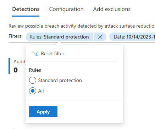Click the Audit count value 0
This screenshot has width=155, height=129.
coord(16,70)
